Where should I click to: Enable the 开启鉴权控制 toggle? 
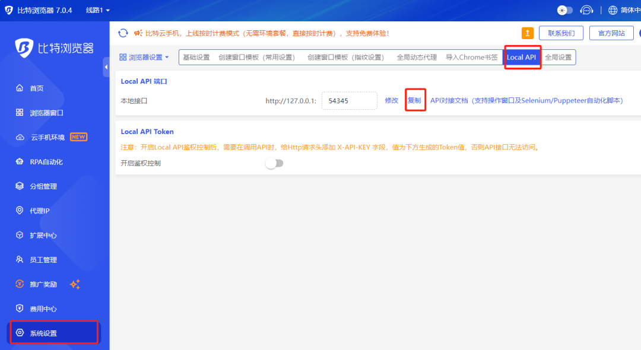pos(274,163)
